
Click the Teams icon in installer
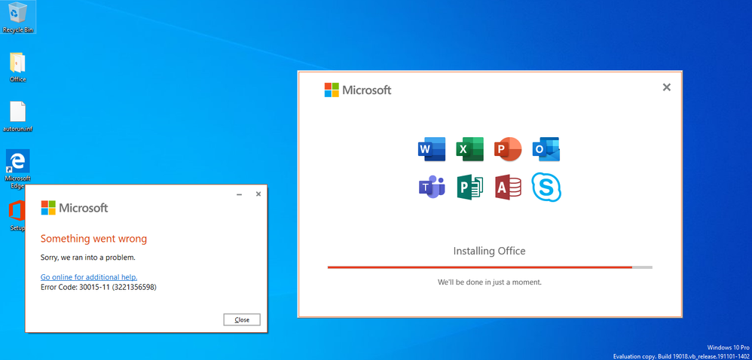432,187
